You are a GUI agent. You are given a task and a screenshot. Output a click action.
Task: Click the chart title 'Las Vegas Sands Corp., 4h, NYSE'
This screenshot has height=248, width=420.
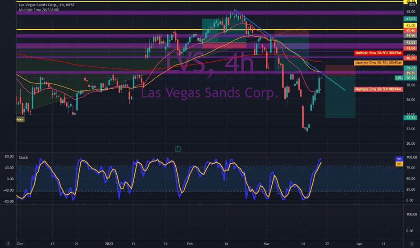[46, 5]
